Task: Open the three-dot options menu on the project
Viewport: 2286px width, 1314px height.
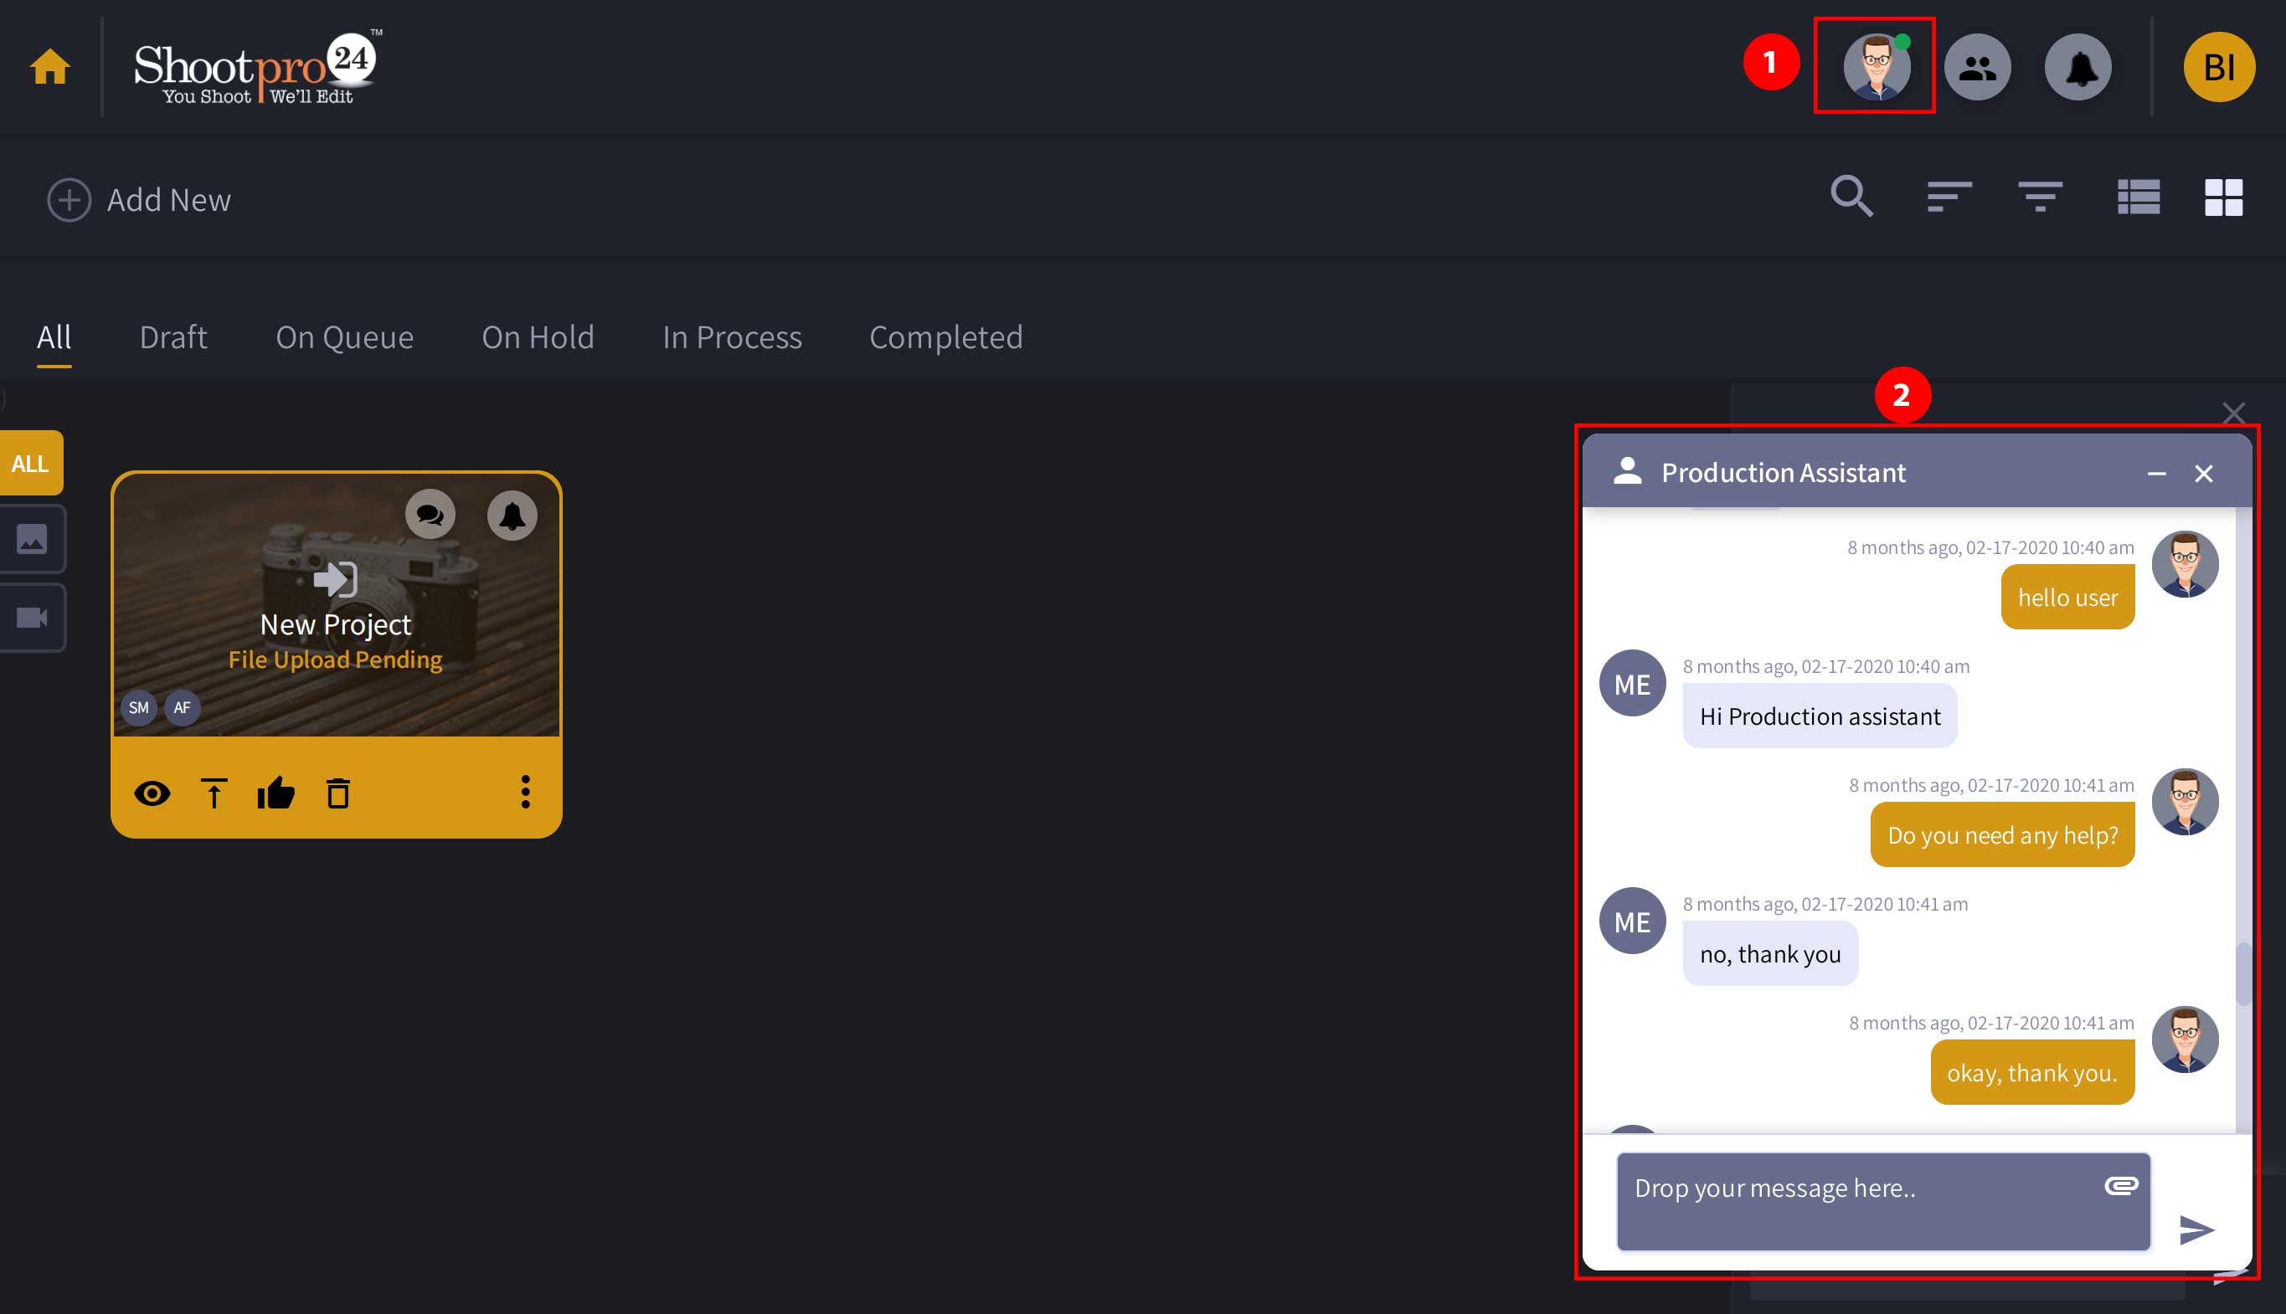Action: (x=524, y=793)
